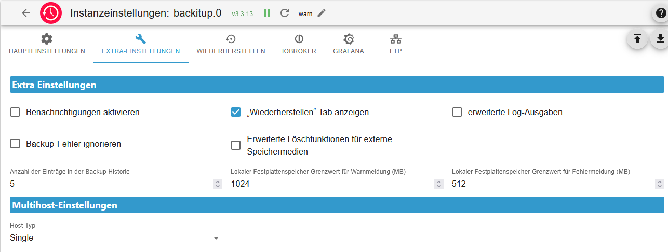Restart the instance with reload icon

coord(284,13)
